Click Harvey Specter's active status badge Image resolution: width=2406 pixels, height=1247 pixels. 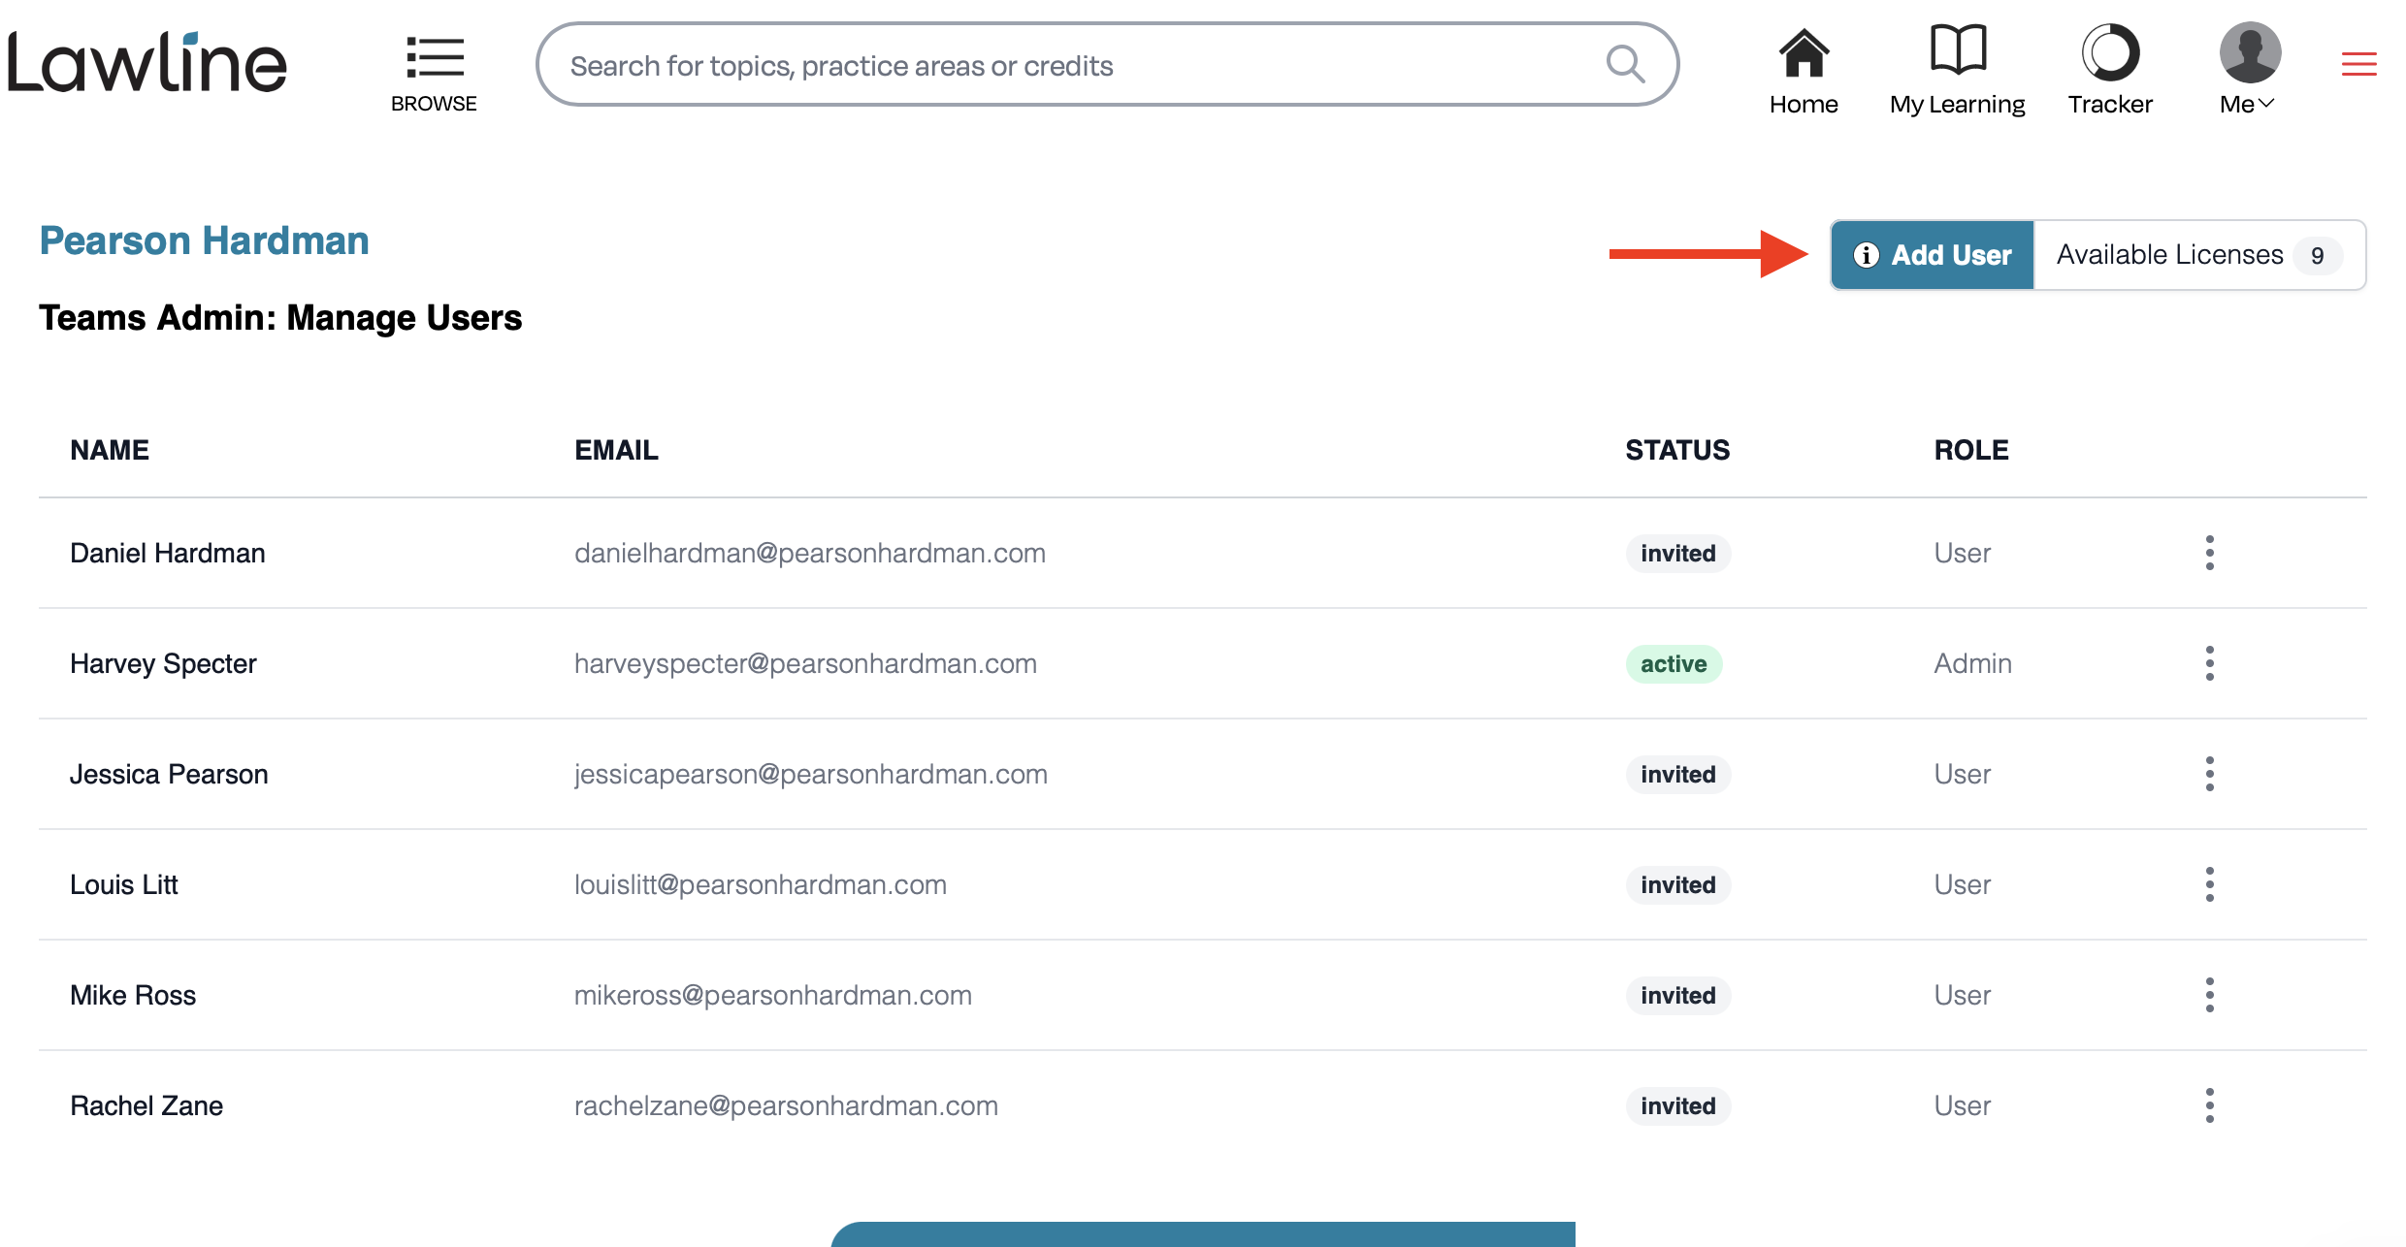point(1674,664)
